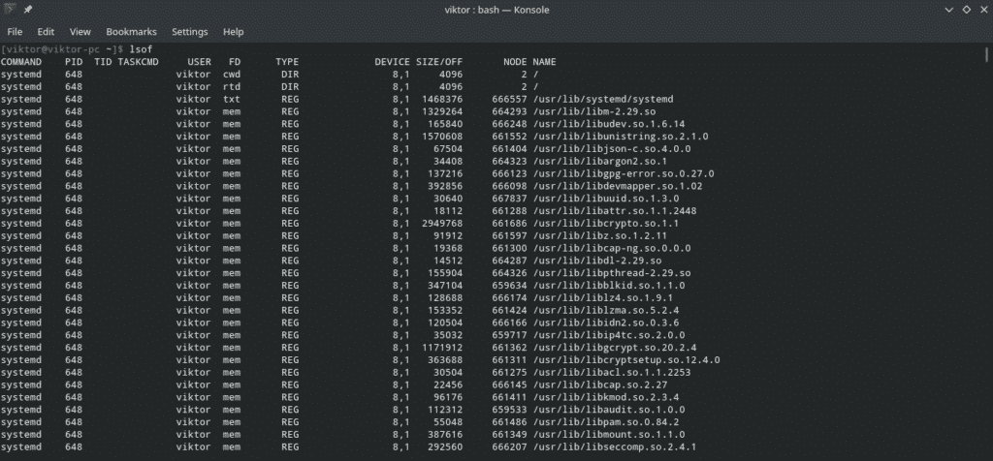Click the window title "viktor : bash — Konsole"

pyautogui.click(x=496, y=10)
